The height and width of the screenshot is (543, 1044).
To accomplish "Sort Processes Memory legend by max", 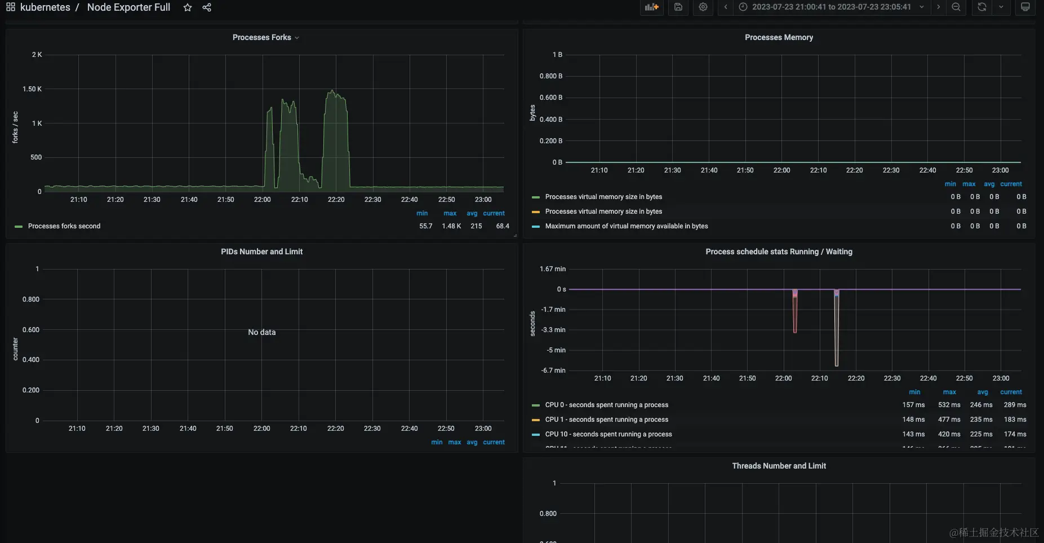I will [969, 184].
